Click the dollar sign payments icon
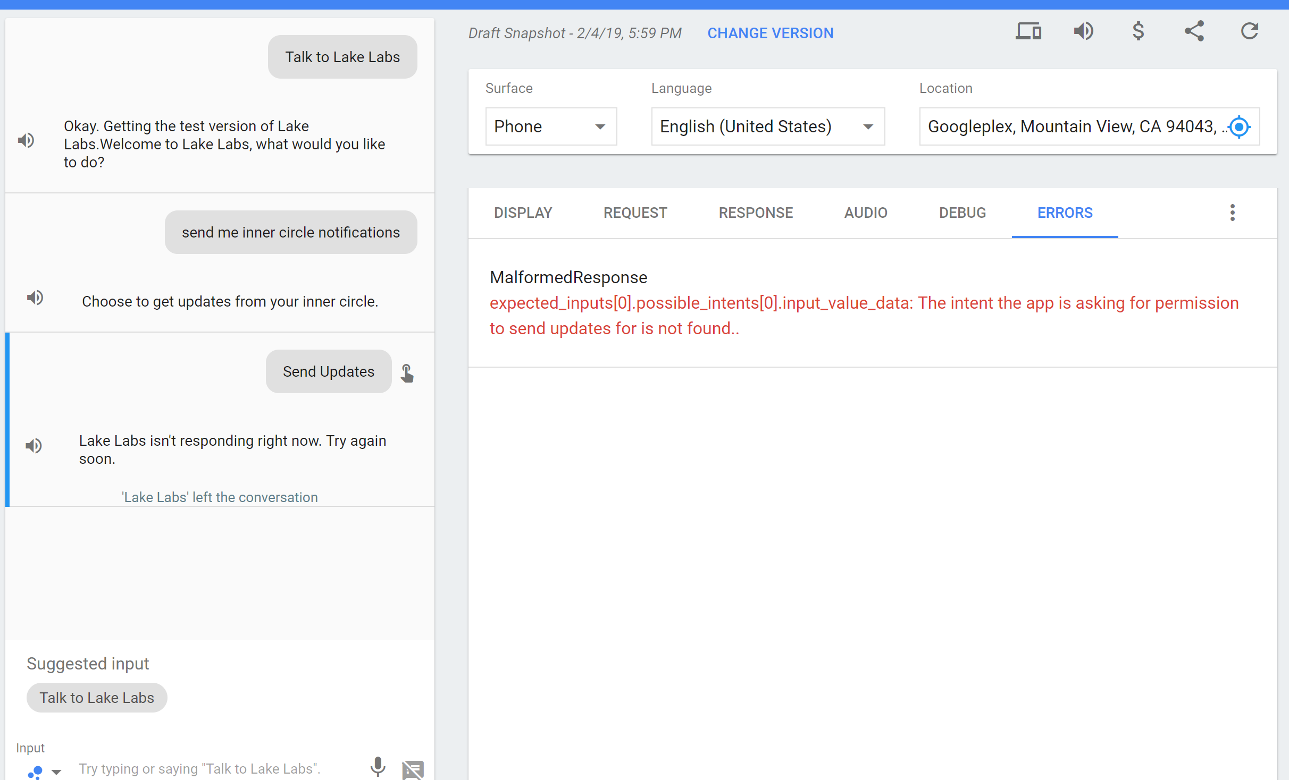The height and width of the screenshot is (780, 1289). pyautogui.click(x=1138, y=32)
